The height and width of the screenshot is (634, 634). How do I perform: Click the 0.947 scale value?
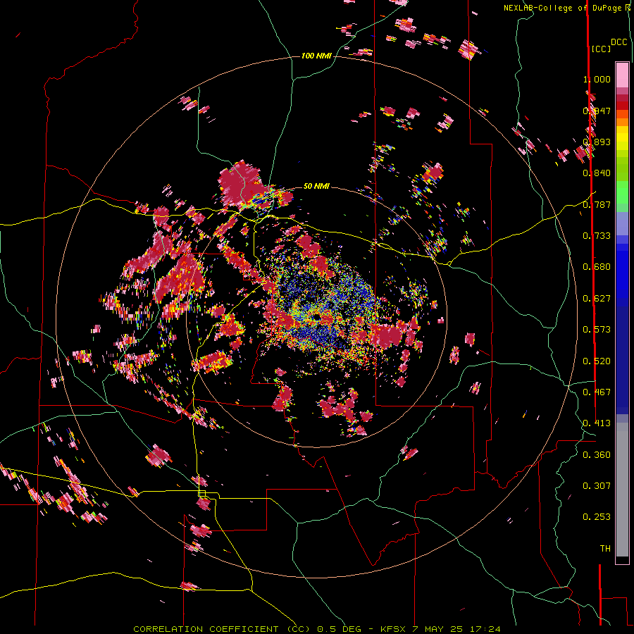click(597, 111)
